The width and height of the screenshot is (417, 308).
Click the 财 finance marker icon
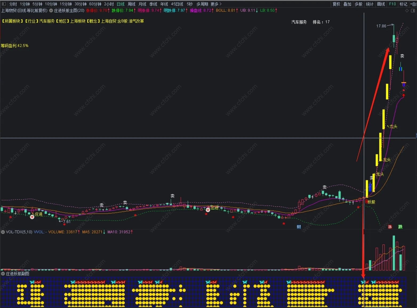[299, 227]
